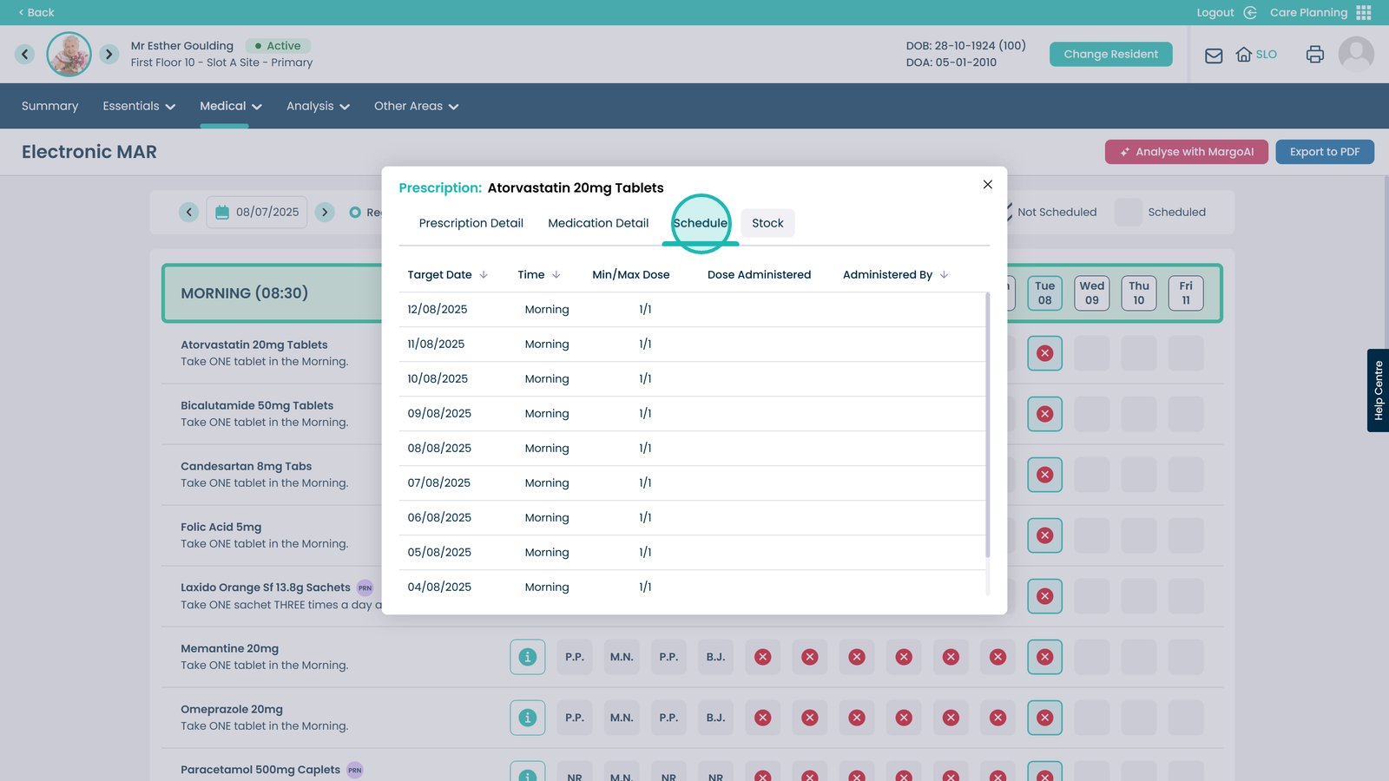Screen dimensions: 1389x781
Task: Switch to the Stock tab
Action: [767, 223]
